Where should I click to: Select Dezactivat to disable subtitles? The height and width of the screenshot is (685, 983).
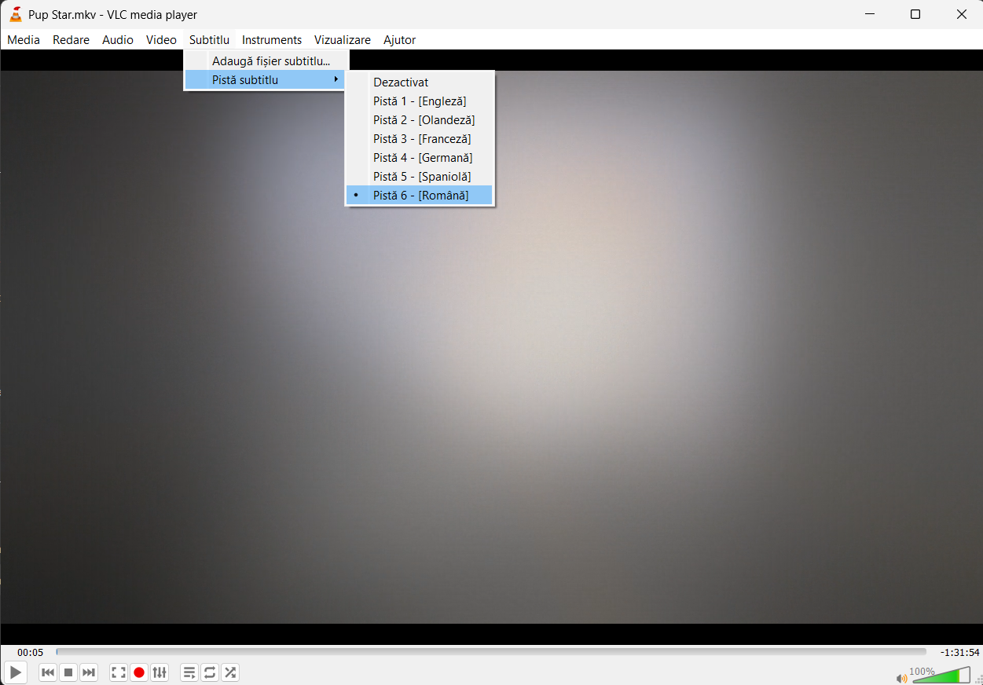coord(420,82)
